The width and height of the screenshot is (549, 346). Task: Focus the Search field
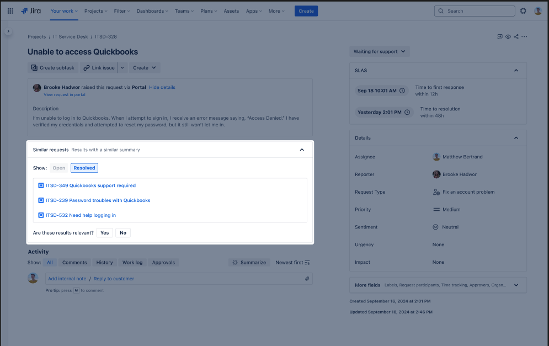pos(475,11)
